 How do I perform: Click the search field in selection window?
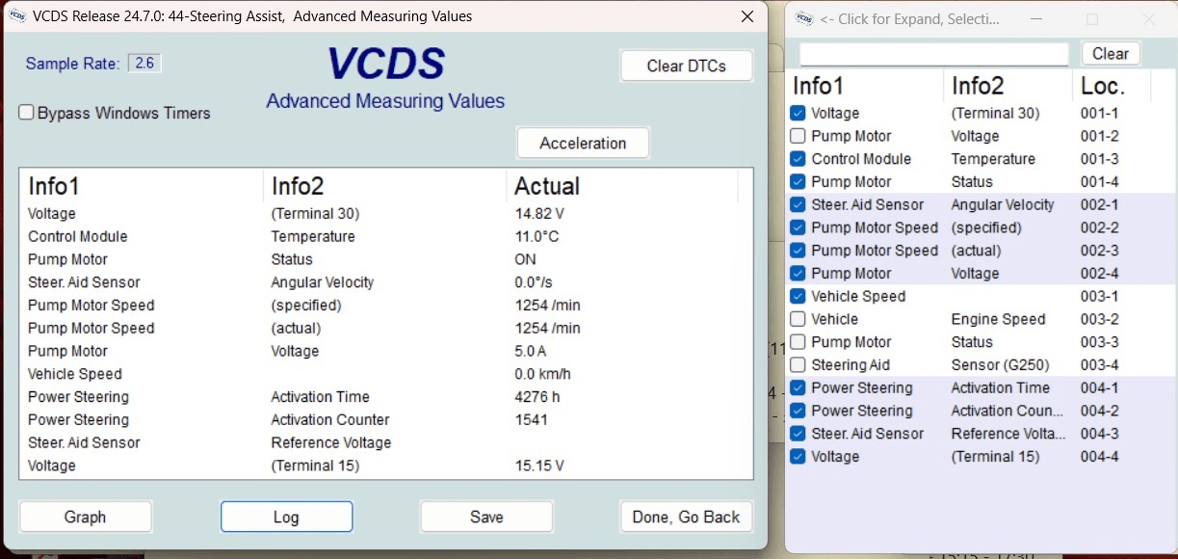pyautogui.click(x=933, y=54)
